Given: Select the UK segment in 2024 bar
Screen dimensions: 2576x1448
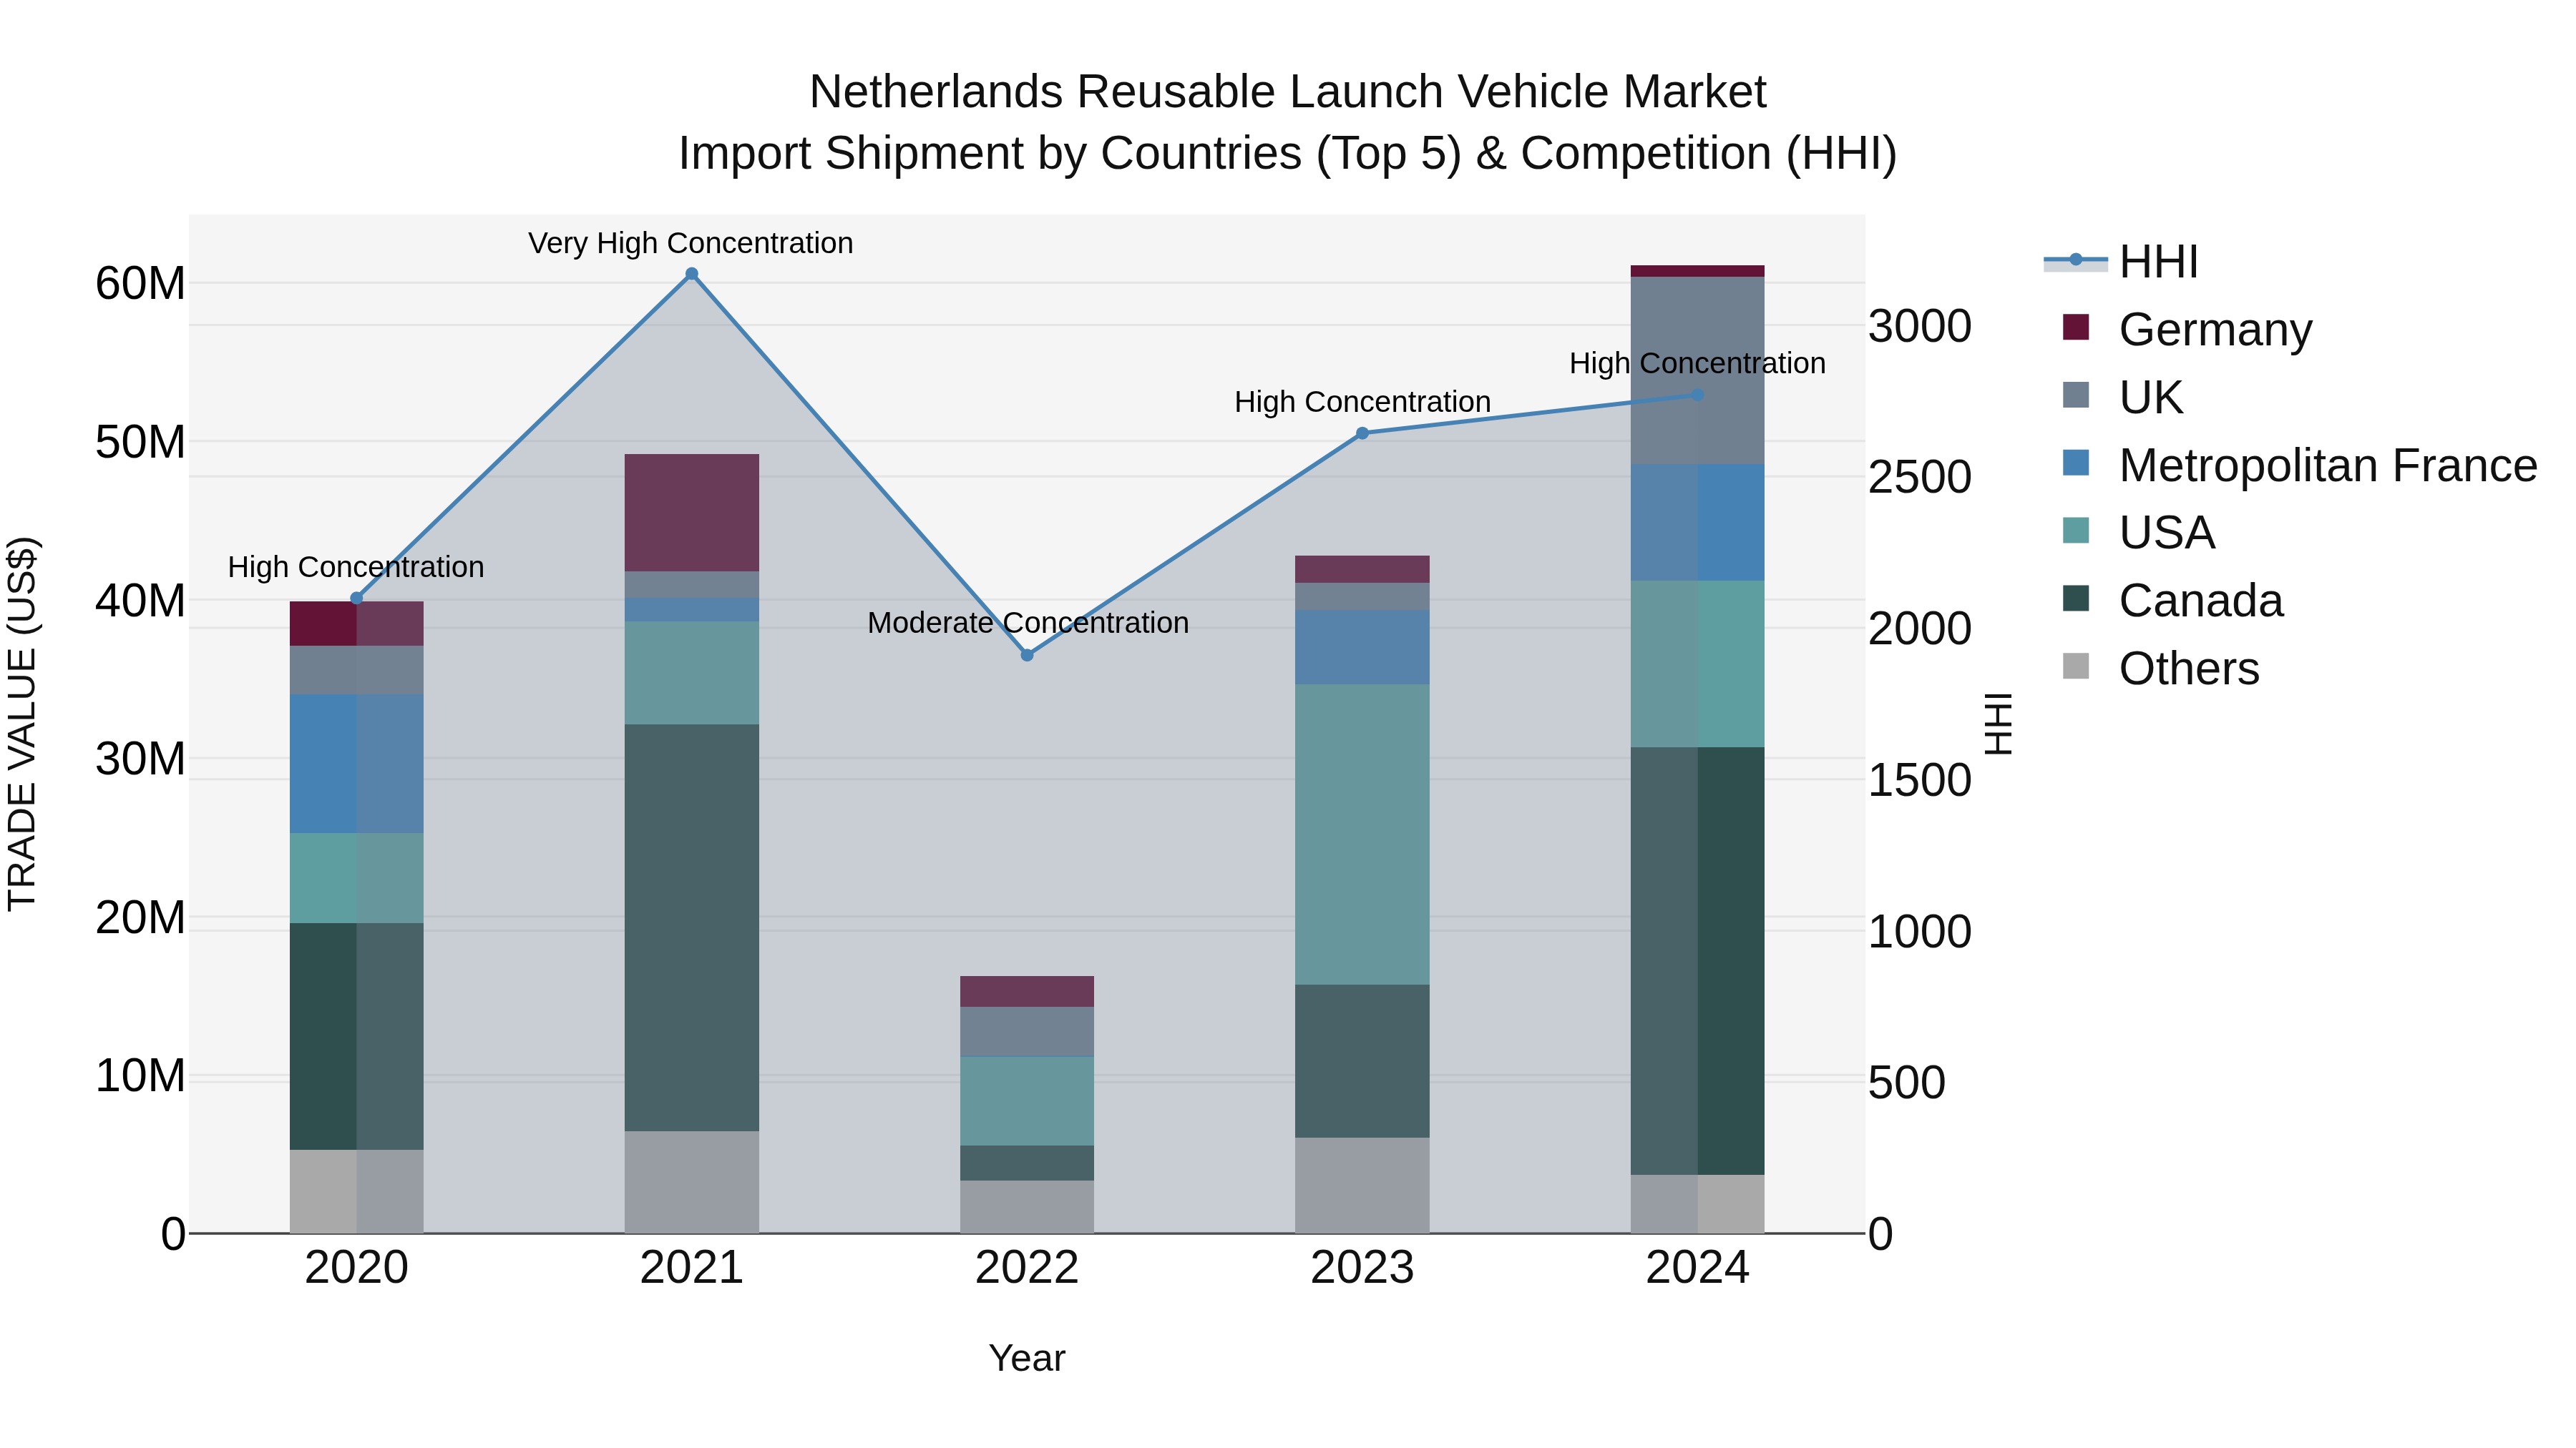Looking at the screenshot, I should pyautogui.click(x=1697, y=370).
